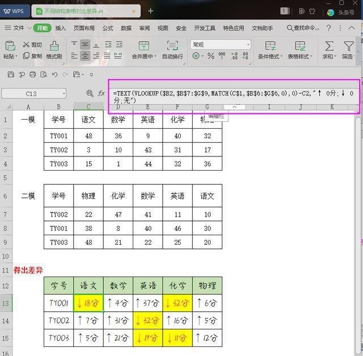Expand the Name Box C13 dropdown

(x=64, y=94)
